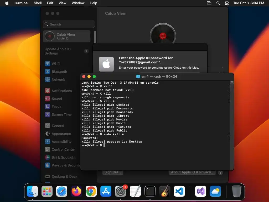Open the Help menu

pyautogui.click(x=93, y=3)
